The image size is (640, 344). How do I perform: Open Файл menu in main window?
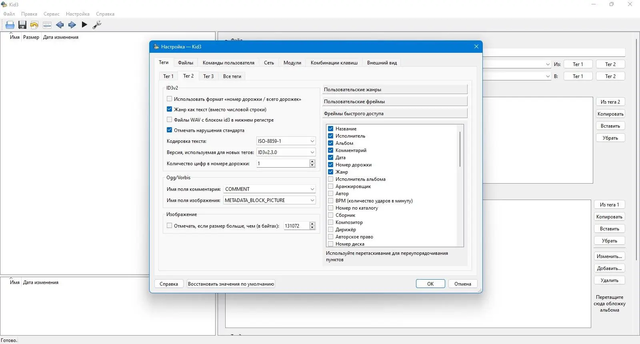pyautogui.click(x=9, y=14)
